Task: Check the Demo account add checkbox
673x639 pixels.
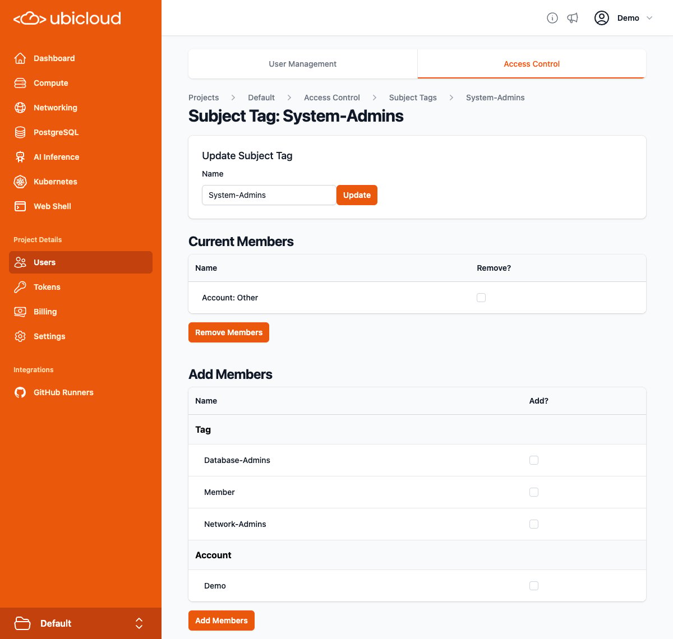Action: point(534,586)
